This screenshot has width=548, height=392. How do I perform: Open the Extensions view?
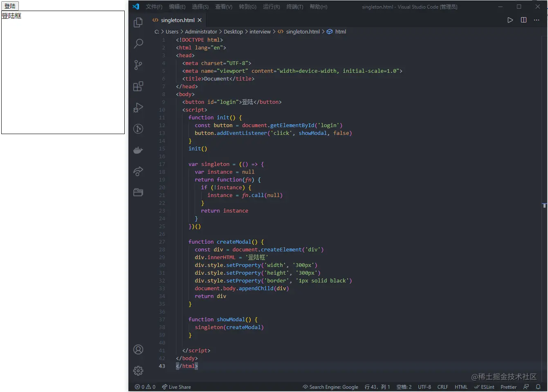pos(138,86)
